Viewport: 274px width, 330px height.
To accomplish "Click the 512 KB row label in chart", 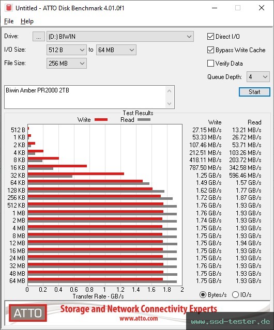I will pyautogui.click(x=16, y=205).
